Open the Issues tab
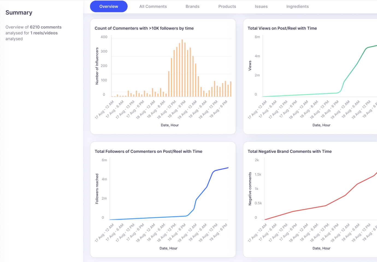Viewport: 377px width, 262px height. pos(261,7)
